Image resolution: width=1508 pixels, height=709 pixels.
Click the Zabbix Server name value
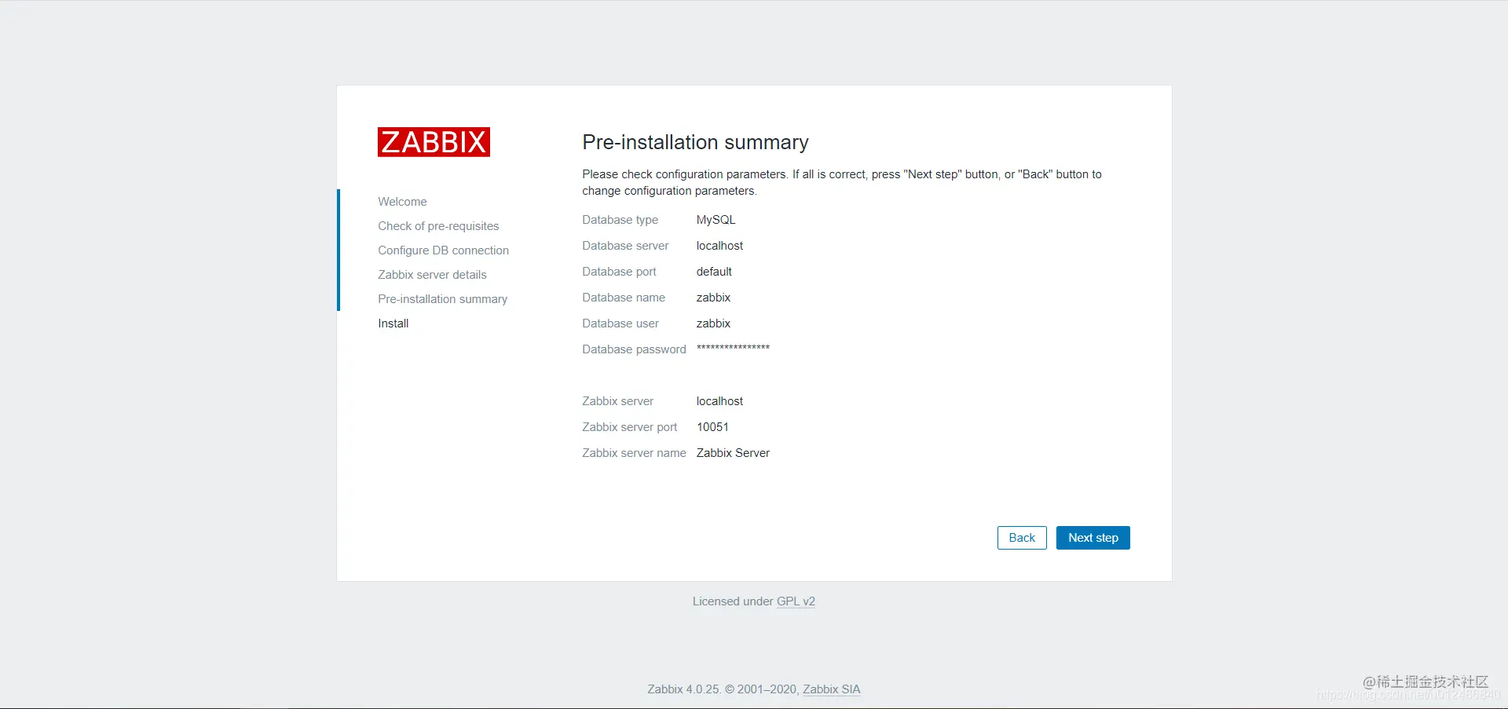point(733,453)
